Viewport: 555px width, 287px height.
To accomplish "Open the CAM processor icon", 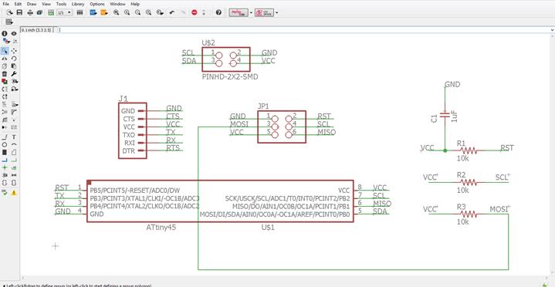I will pos(39,12).
